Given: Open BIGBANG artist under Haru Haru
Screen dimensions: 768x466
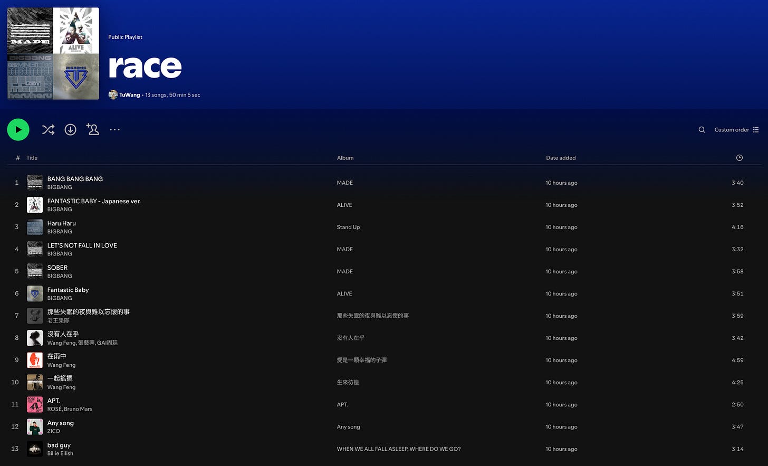Looking at the screenshot, I should click(60, 232).
